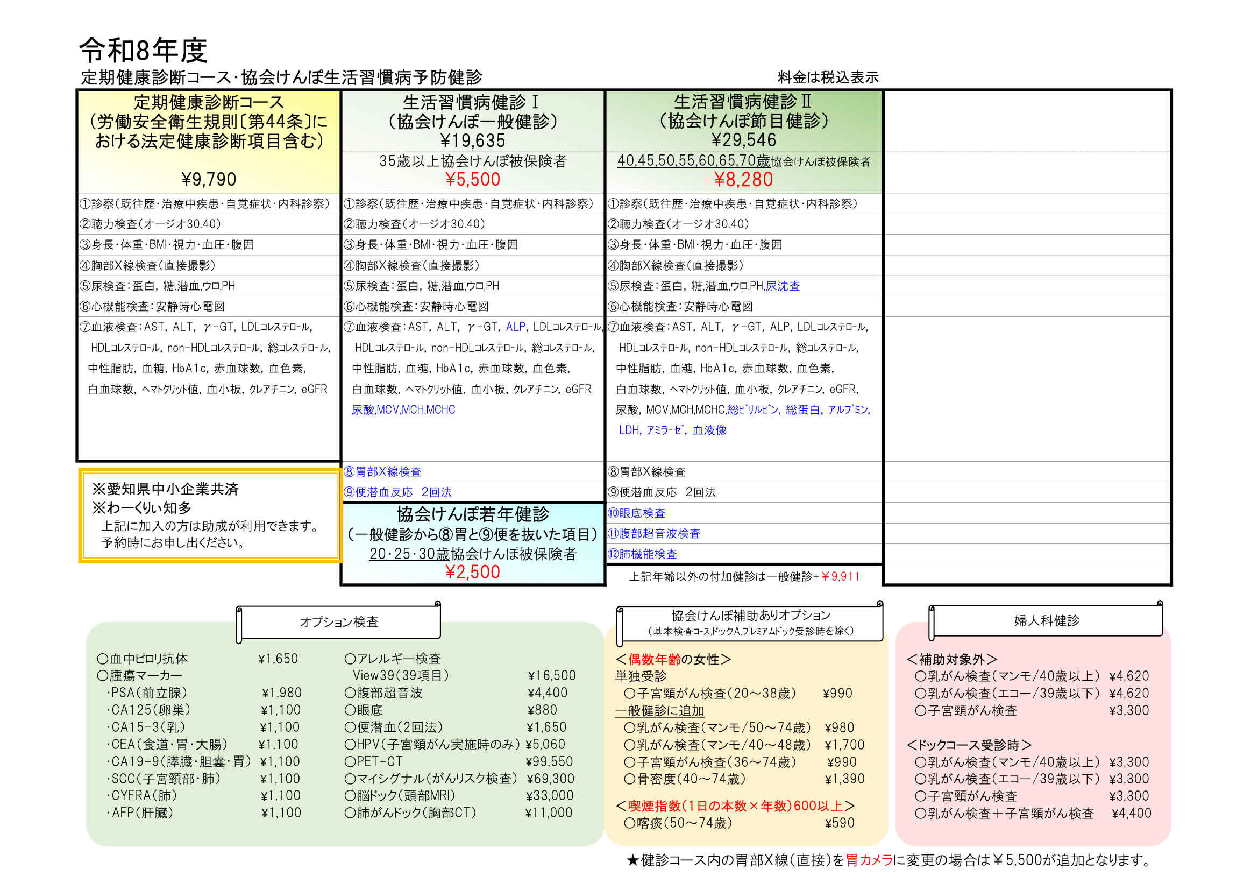
Task: Select the '¥29,546' price text
Action: (743, 140)
